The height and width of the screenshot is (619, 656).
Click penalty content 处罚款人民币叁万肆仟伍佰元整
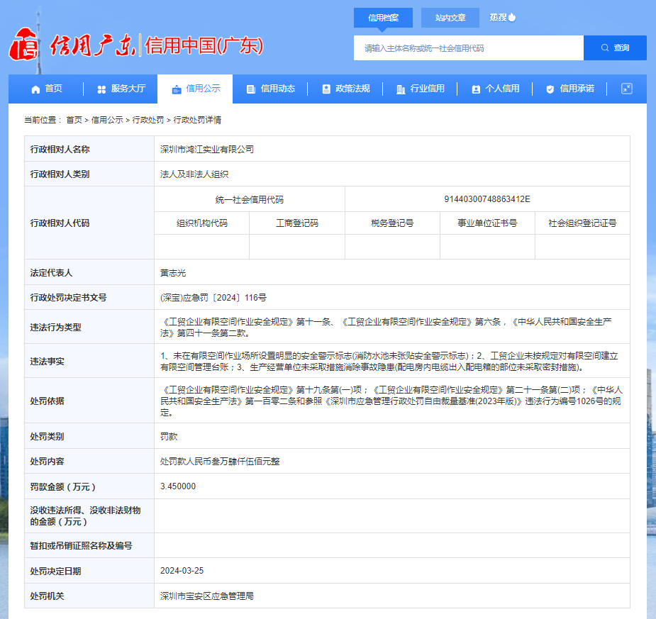[220, 462]
